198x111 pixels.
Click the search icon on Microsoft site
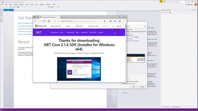[x=108, y=26]
